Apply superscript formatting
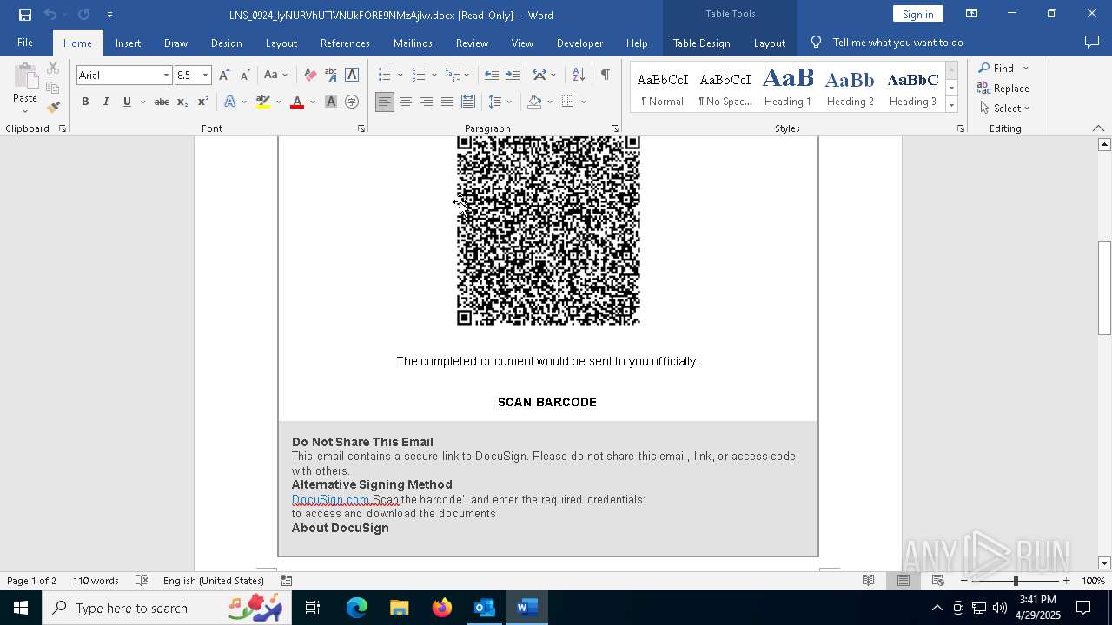The width and height of the screenshot is (1112, 625). 202,102
